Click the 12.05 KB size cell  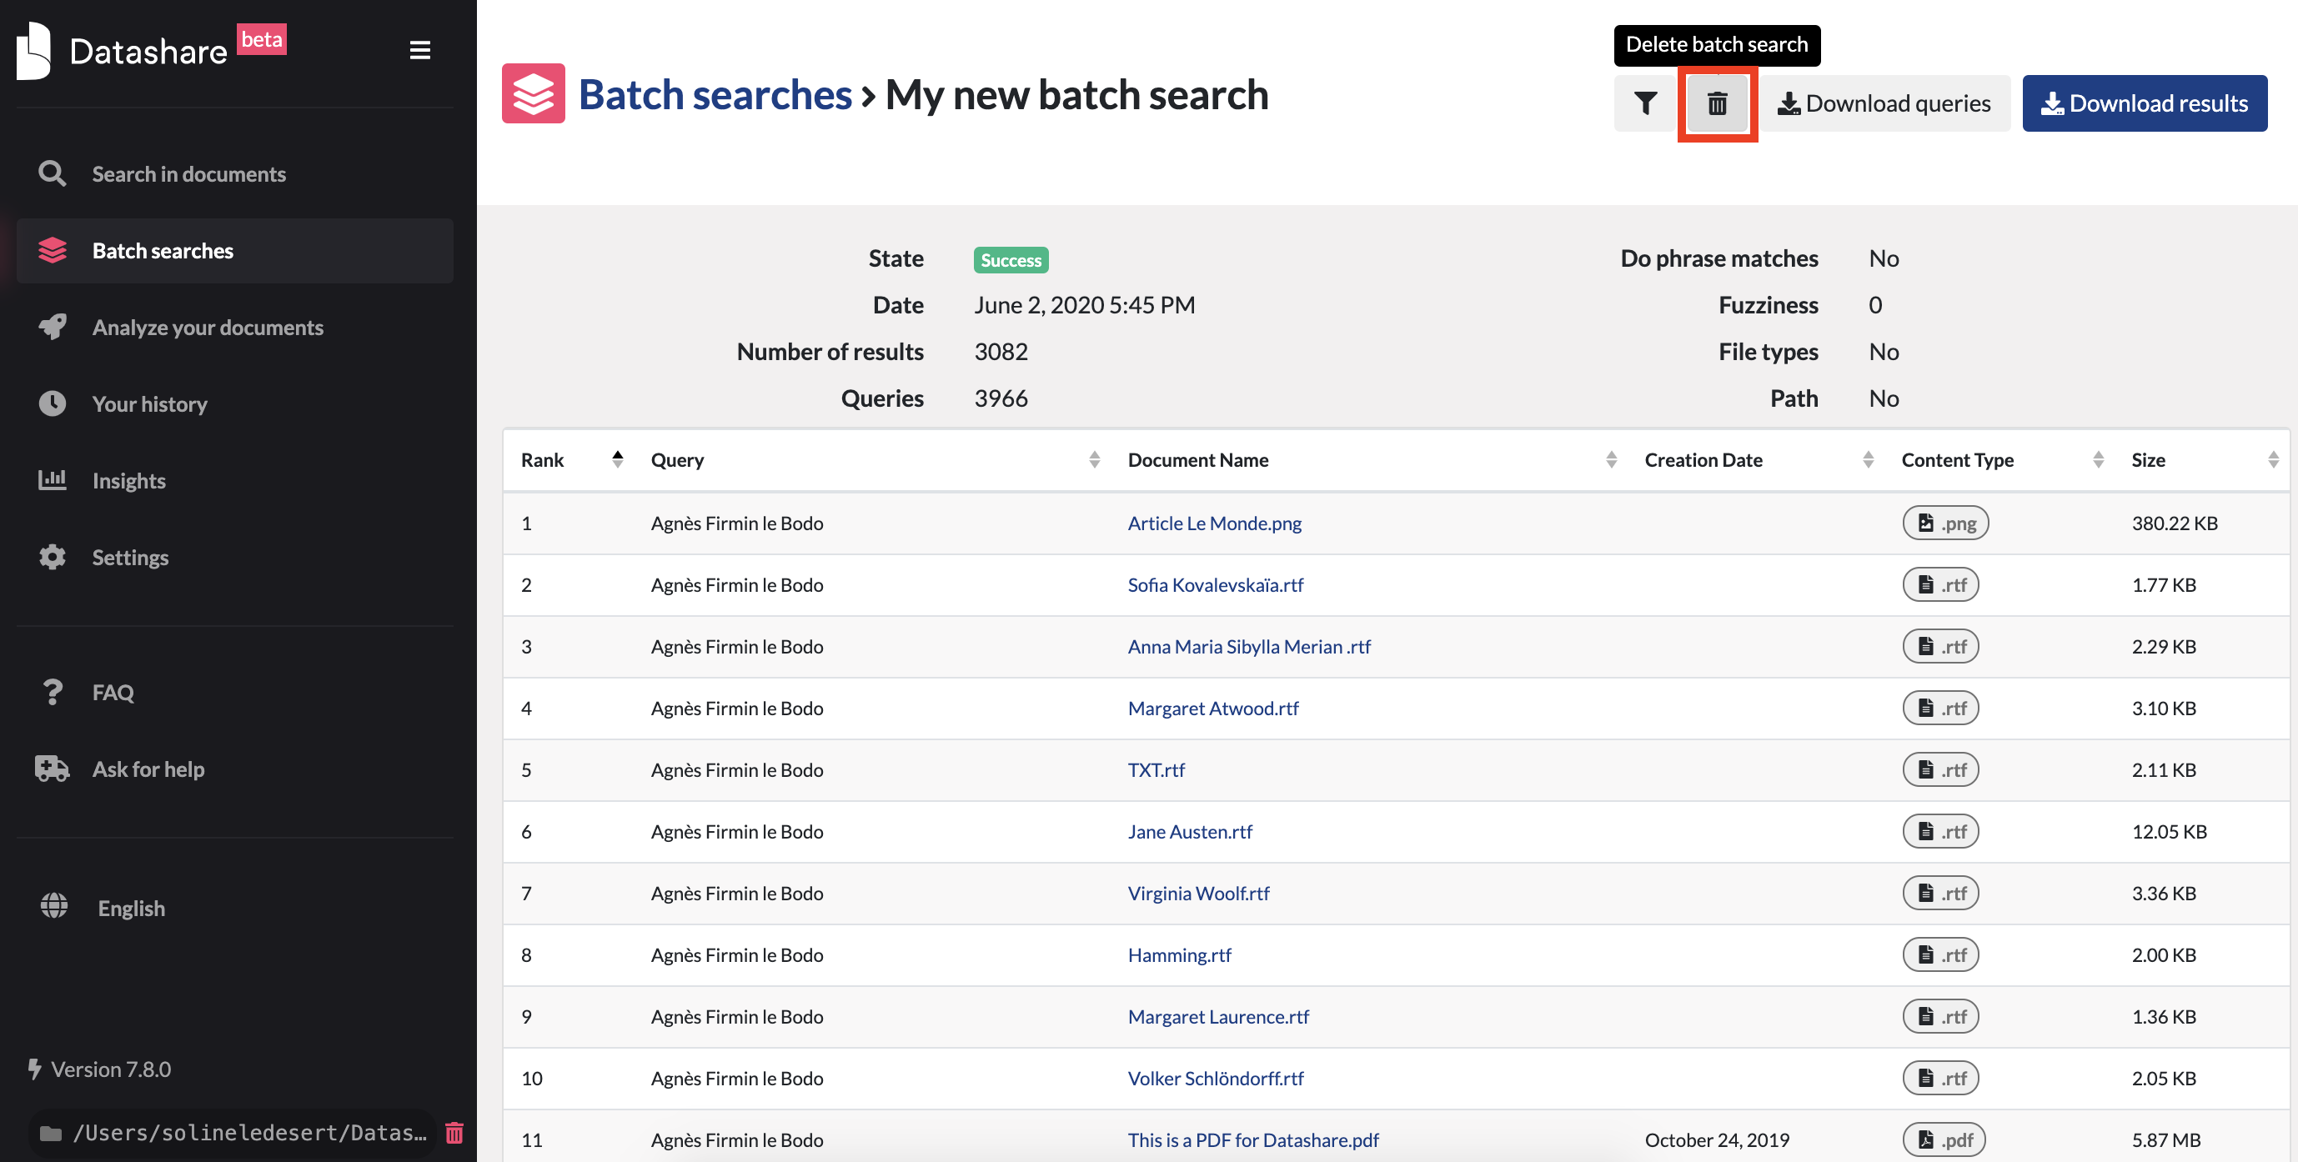[2169, 831]
